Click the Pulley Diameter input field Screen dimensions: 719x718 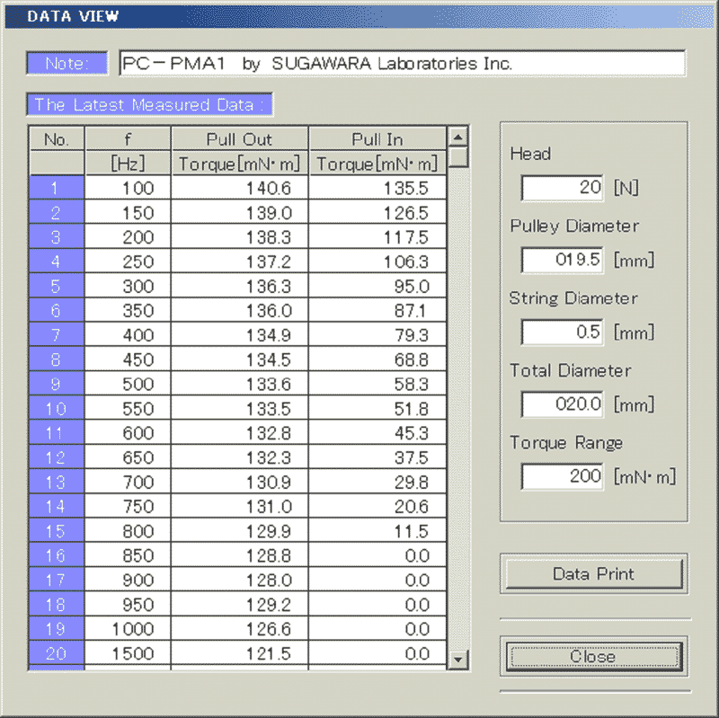pos(562,260)
